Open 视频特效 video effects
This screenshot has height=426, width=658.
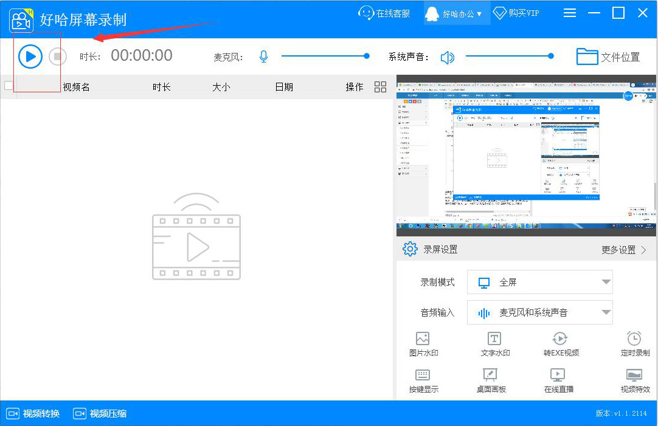(x=635, y=380)
